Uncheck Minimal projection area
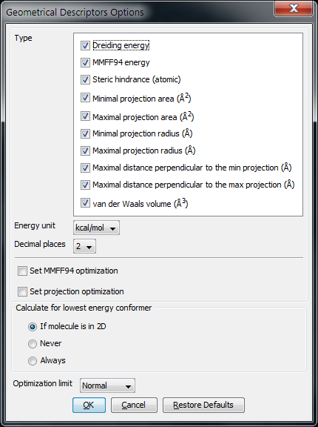 tap(85, 98)
